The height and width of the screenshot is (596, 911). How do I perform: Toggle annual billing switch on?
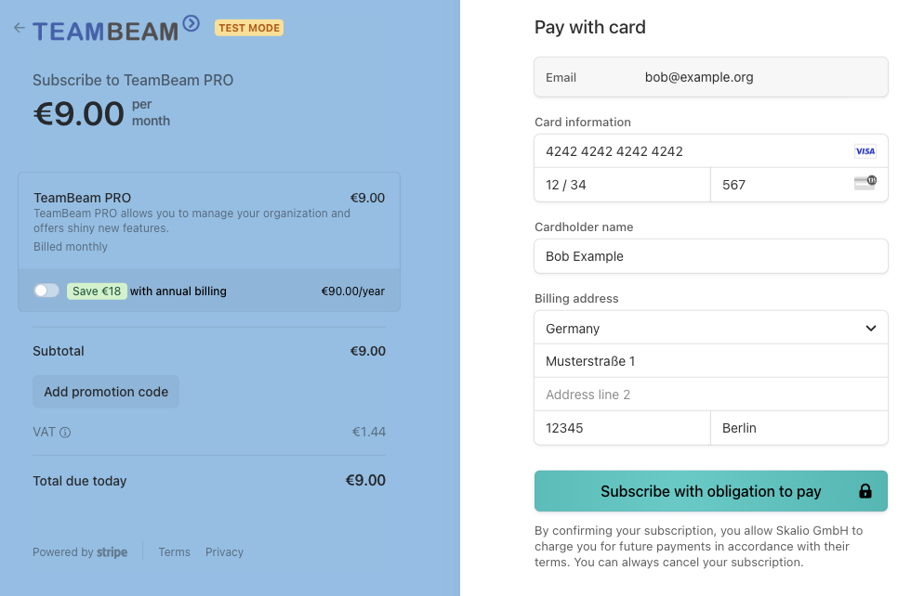point(46,291)
